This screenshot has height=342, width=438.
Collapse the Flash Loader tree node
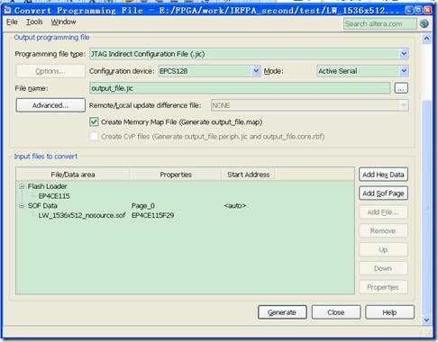22,186
